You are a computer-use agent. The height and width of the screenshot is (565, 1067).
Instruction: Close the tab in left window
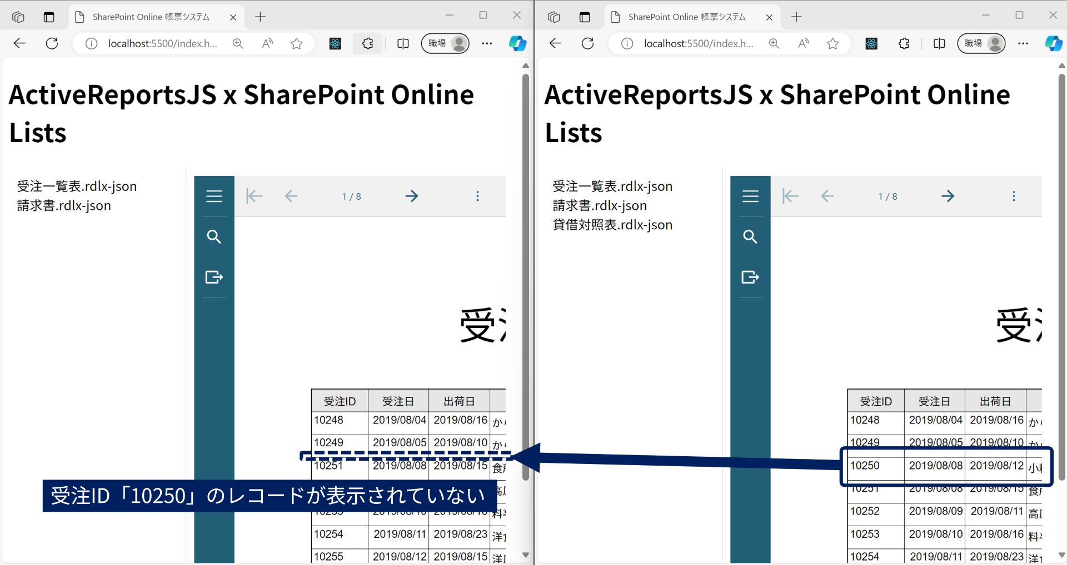tap(233, 17)
